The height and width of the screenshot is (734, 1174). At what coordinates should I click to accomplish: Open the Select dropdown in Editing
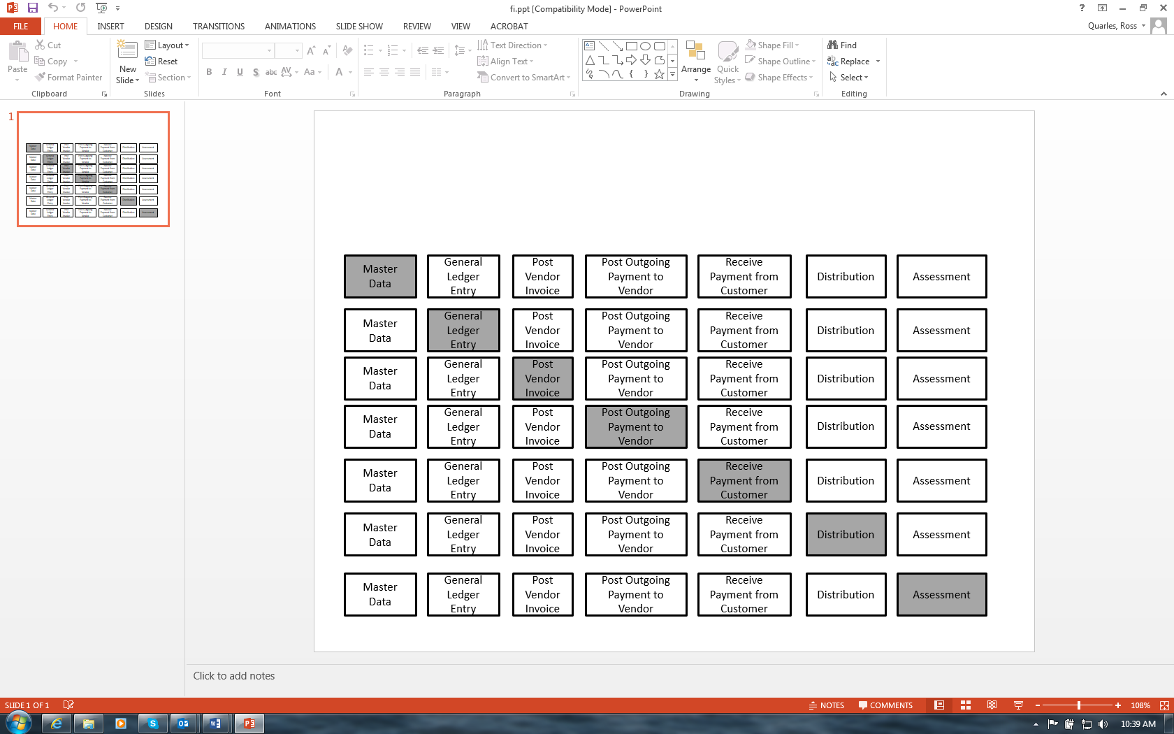coord(849,77)
